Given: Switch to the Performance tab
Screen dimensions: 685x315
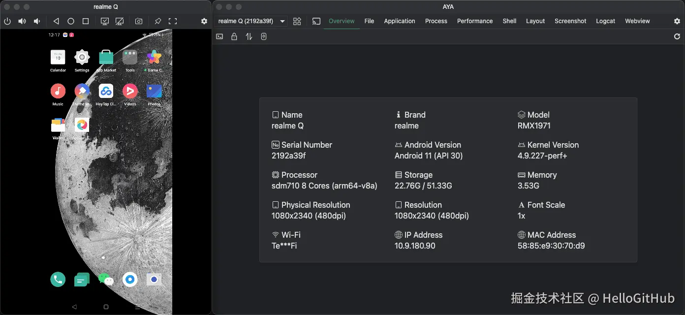Looking at the screenshot, I should click(475, 21).
